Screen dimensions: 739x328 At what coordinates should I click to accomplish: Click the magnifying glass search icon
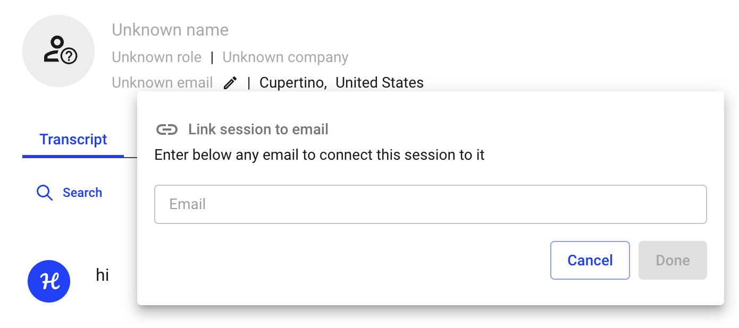(x=45, y=193)
